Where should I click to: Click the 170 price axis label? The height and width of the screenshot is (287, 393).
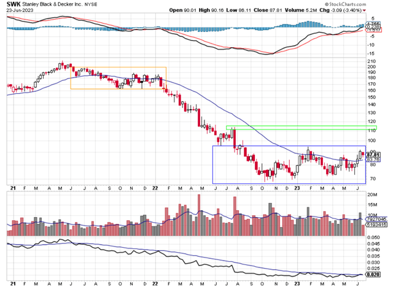(x=372, y=84)
